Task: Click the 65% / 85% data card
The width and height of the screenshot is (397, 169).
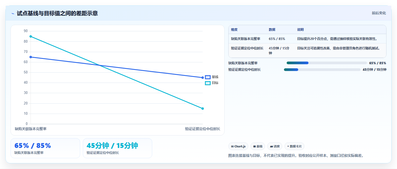Action: (45, 148)
